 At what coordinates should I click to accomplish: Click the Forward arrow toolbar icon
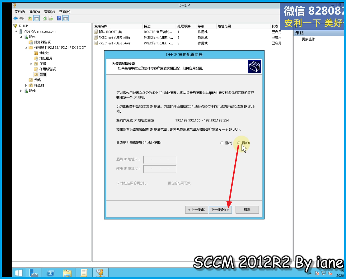(x=21, y=18)
